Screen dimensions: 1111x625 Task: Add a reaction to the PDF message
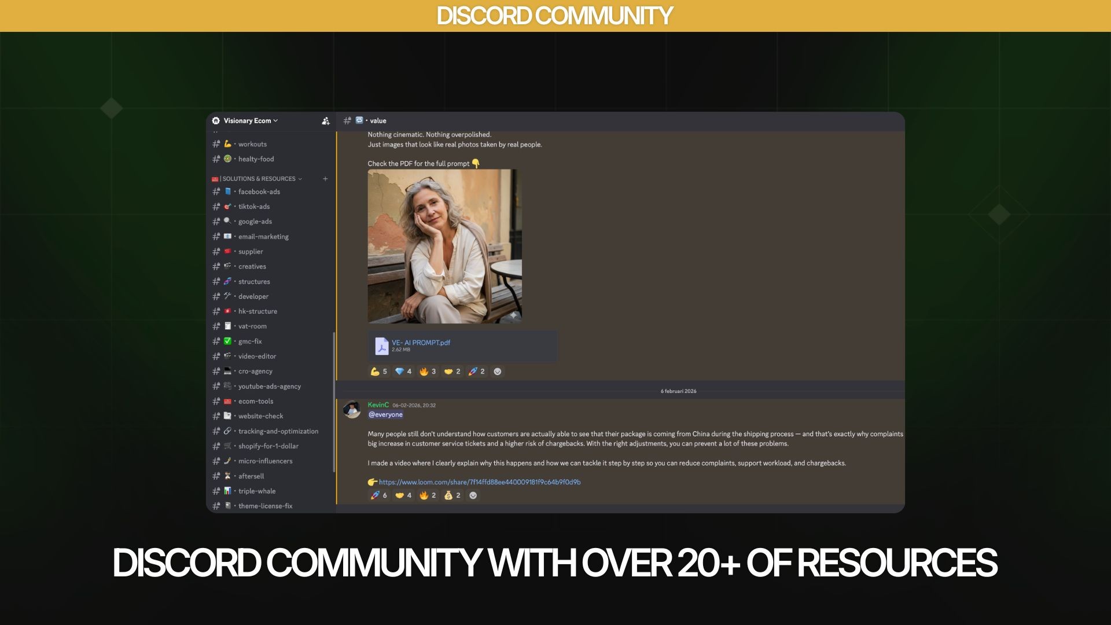(497, 372)
